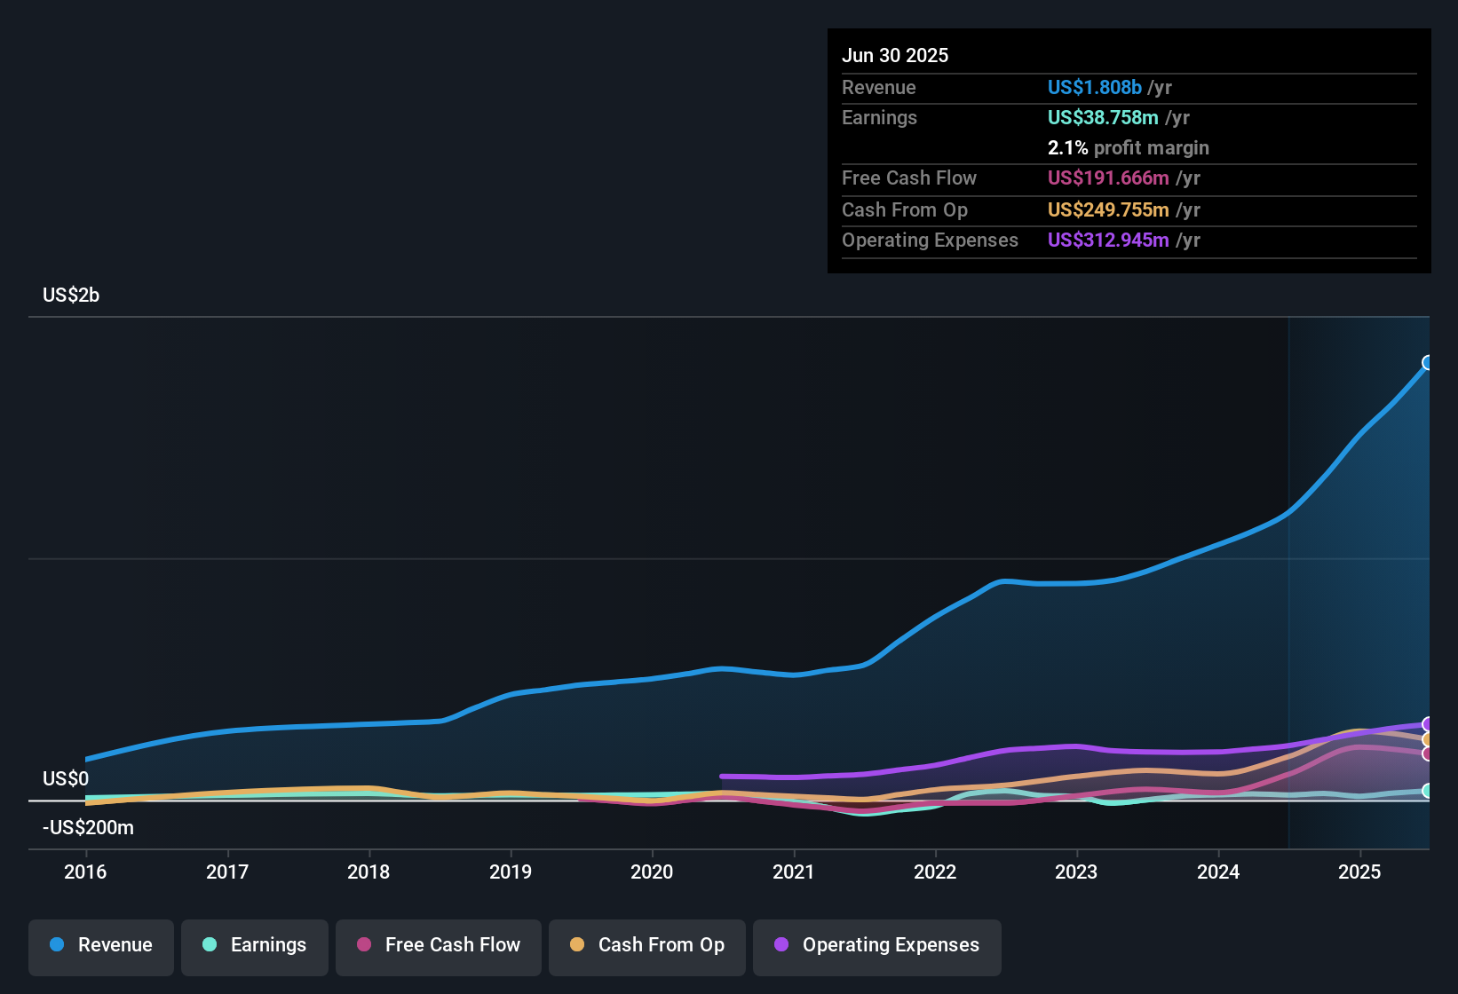Click the US$1.808b Revenue value in tooltip

1094,87
